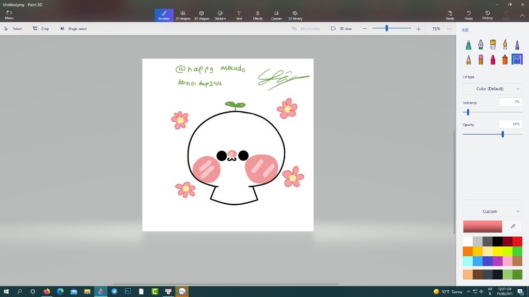529x297 pixels.
Task: Click the Crop button
Action: (41, 29)
